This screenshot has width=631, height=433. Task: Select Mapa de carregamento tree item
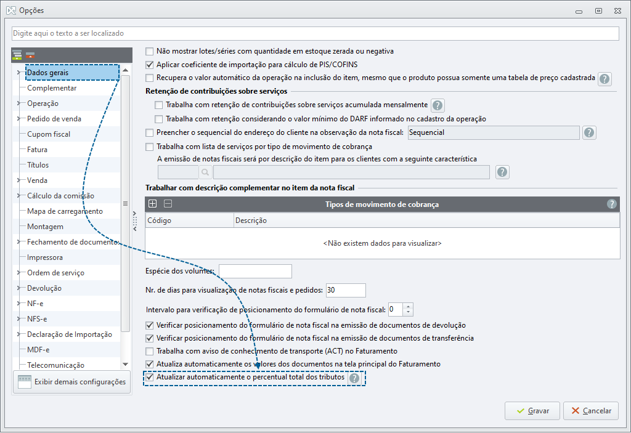click(65, 211)
